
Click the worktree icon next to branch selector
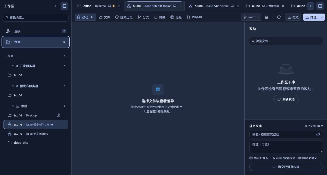[x=266, y=17]
